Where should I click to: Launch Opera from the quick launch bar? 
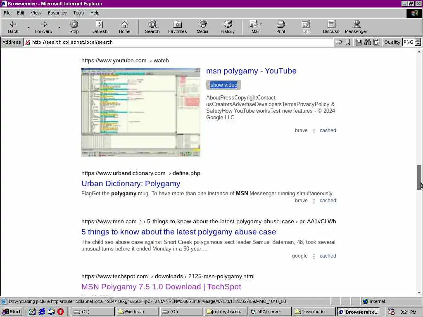[x=60, y=312]
